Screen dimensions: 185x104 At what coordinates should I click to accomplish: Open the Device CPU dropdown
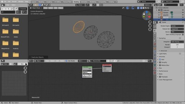[177, 32]
